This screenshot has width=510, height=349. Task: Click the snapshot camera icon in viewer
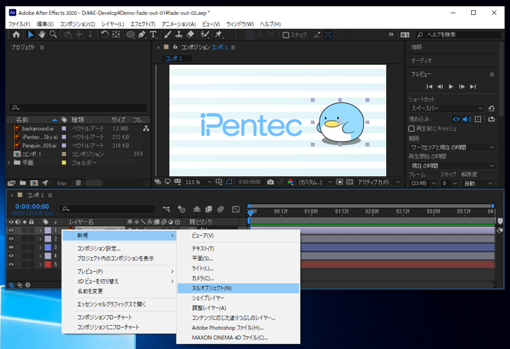[271, 182]
